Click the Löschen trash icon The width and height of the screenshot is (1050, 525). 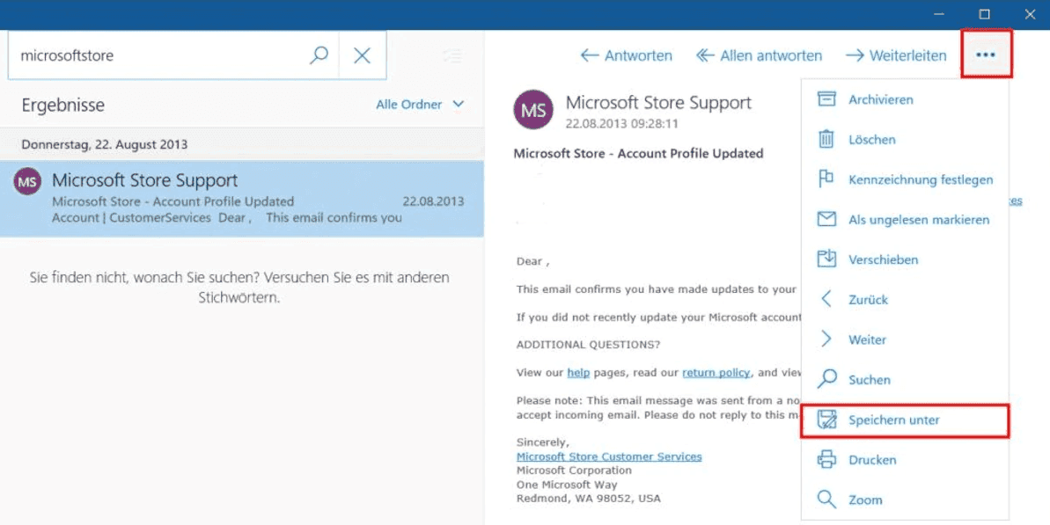coord(826,139)
